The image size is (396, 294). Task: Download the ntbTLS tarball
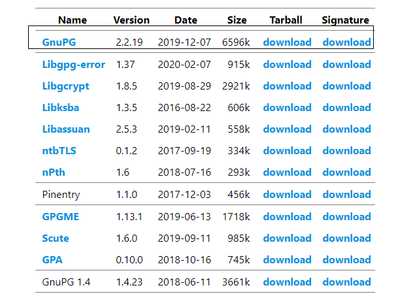tap(287, 151)
